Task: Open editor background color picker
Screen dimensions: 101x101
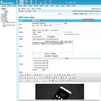Action: tap(53, 80)
